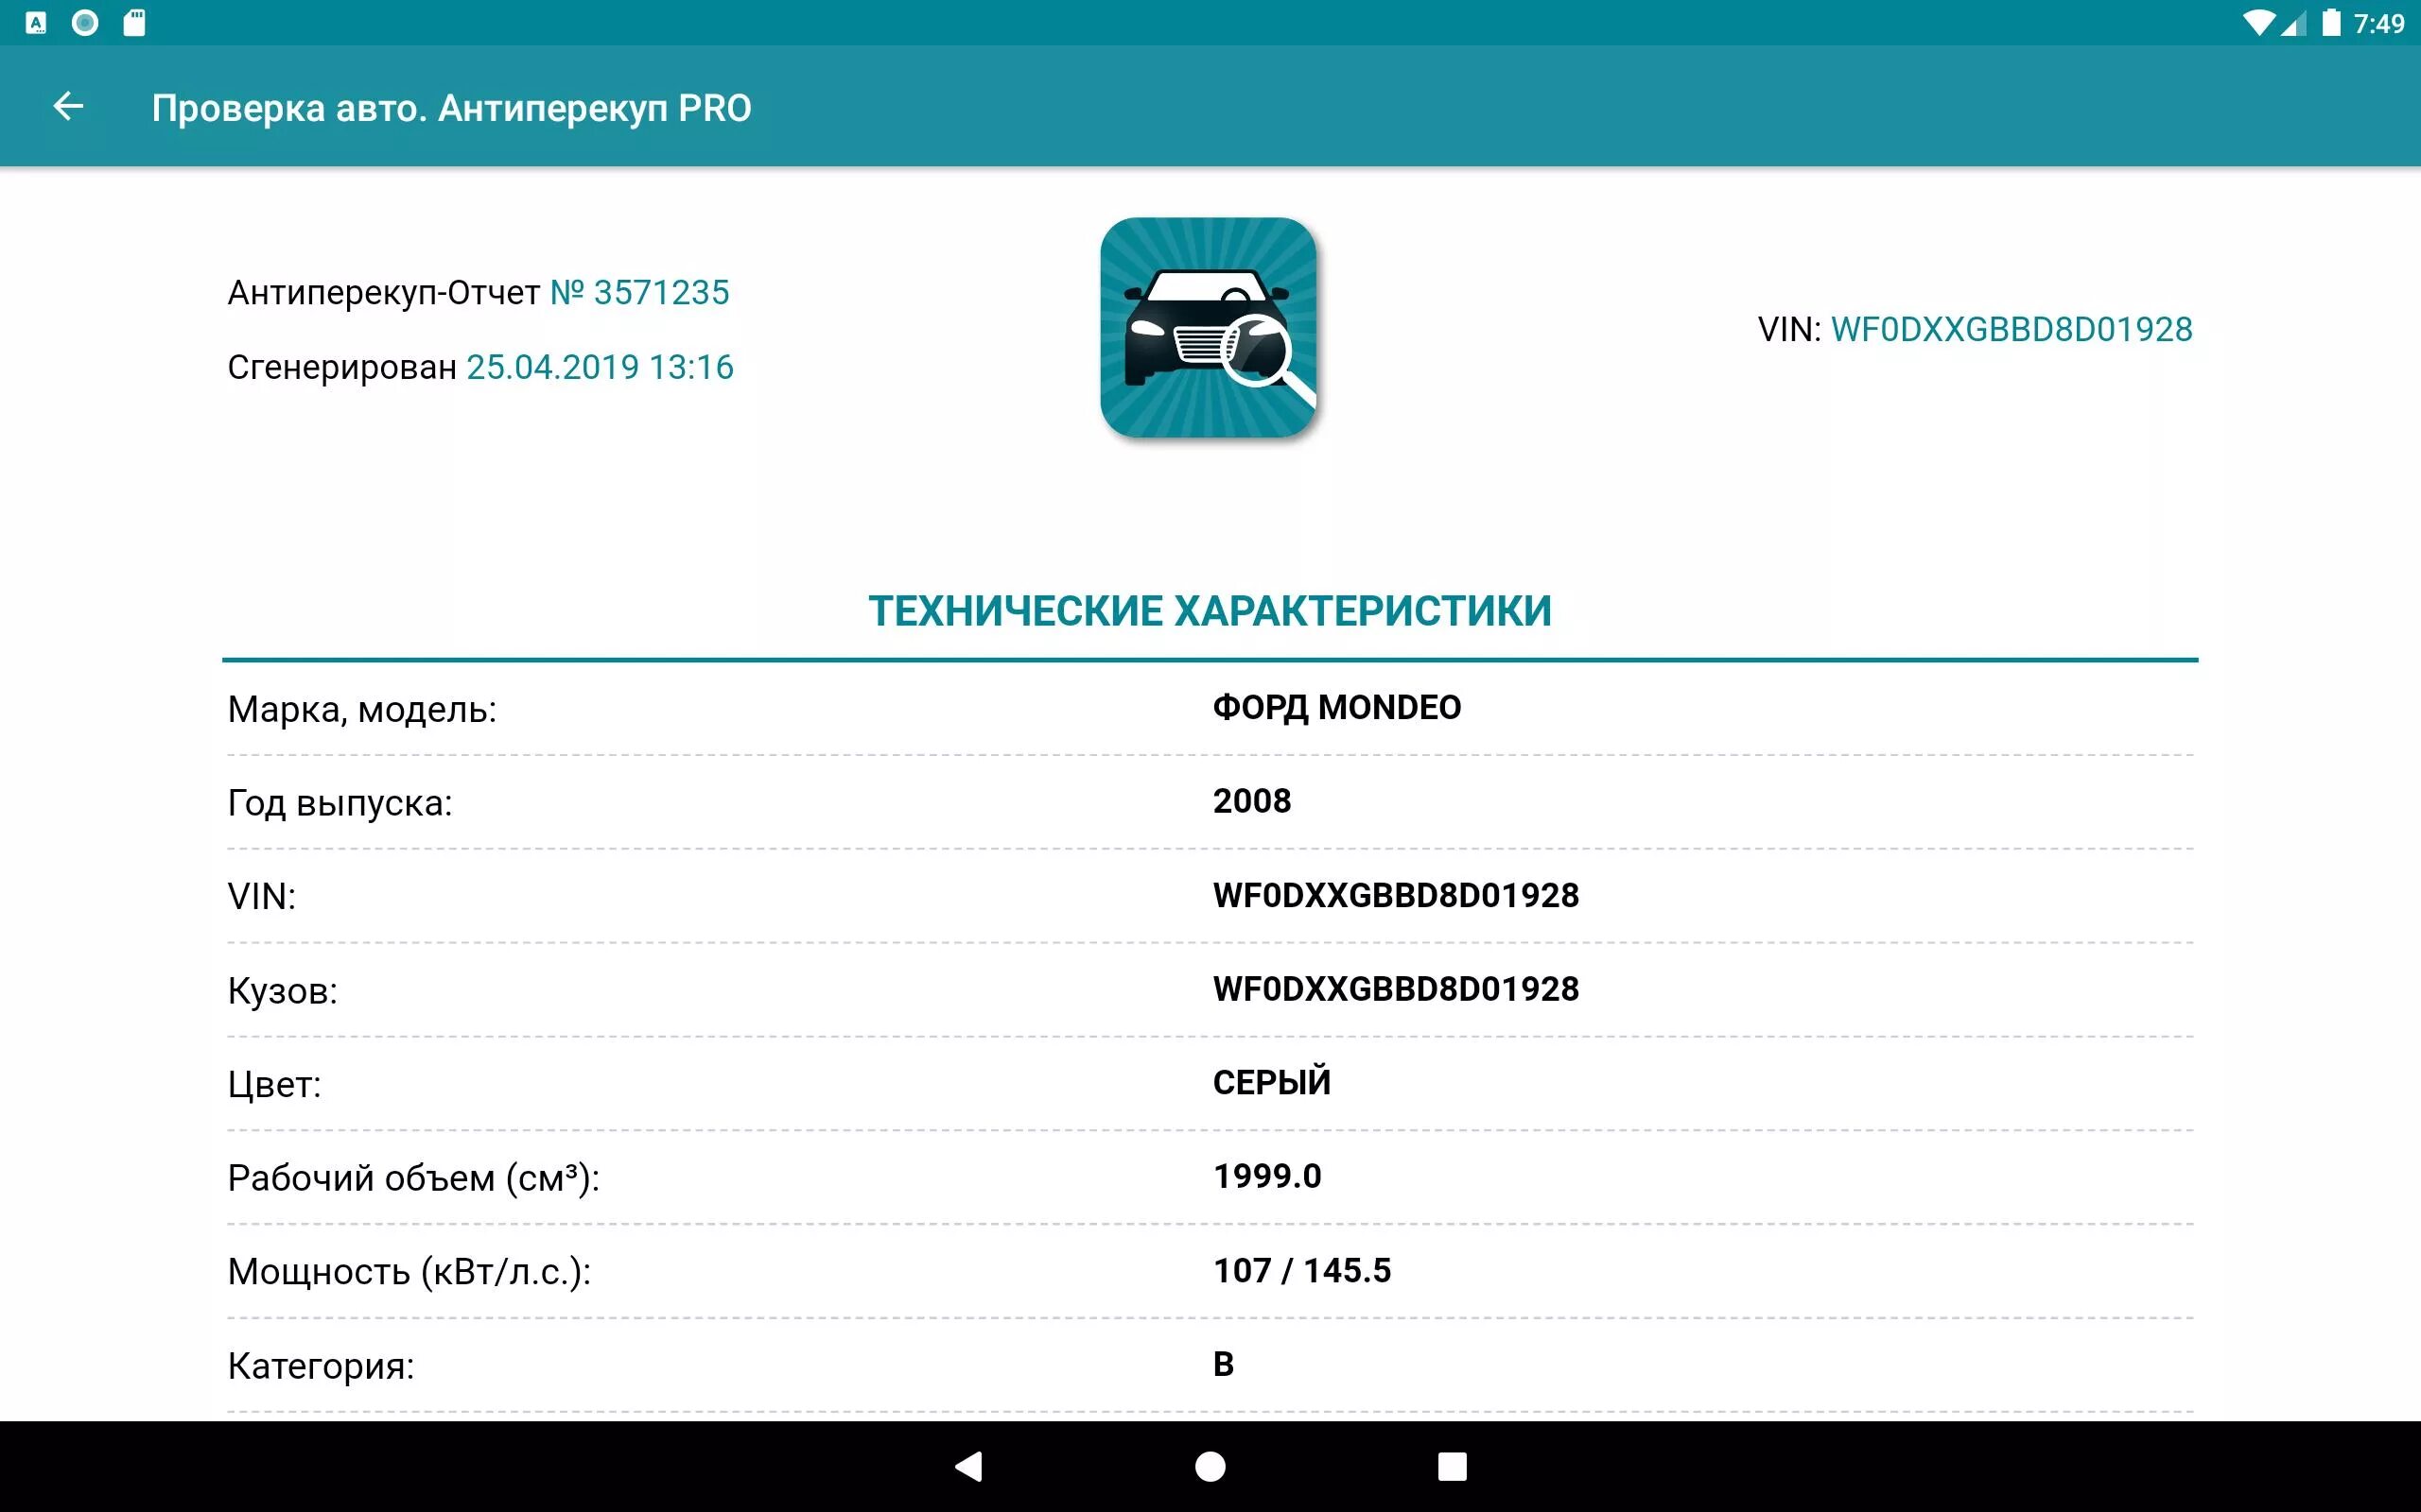Screen dimensions: 2421x1512
Task: Tap the battery status icon
Action: click(x=2331, y=23)
